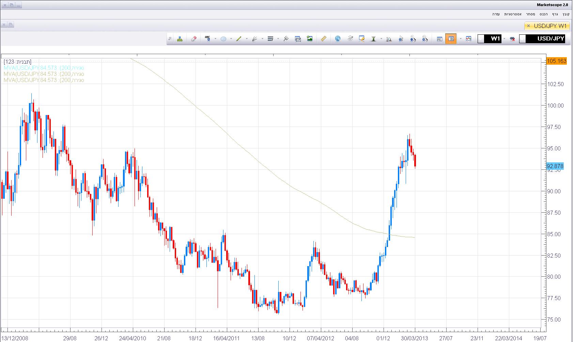This screenshot has width=574, height=342.
Task: Select the green vertical scale tool
Action: (373, 39)
